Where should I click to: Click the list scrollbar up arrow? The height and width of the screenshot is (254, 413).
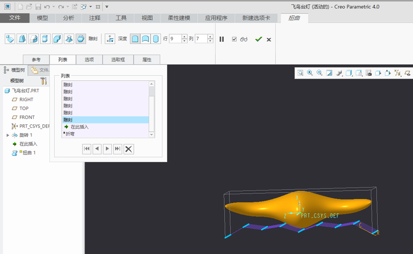point(151,84)
